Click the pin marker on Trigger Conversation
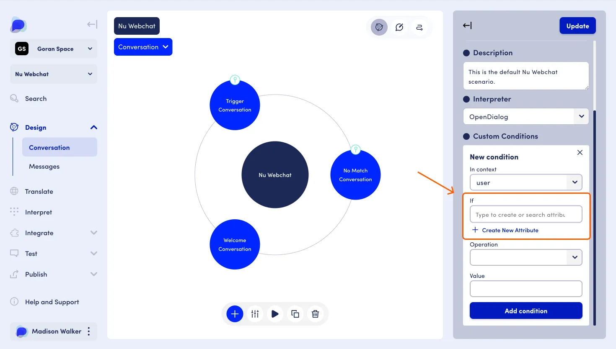The width and height of the screenshot is (616, 349). point(235,80)
